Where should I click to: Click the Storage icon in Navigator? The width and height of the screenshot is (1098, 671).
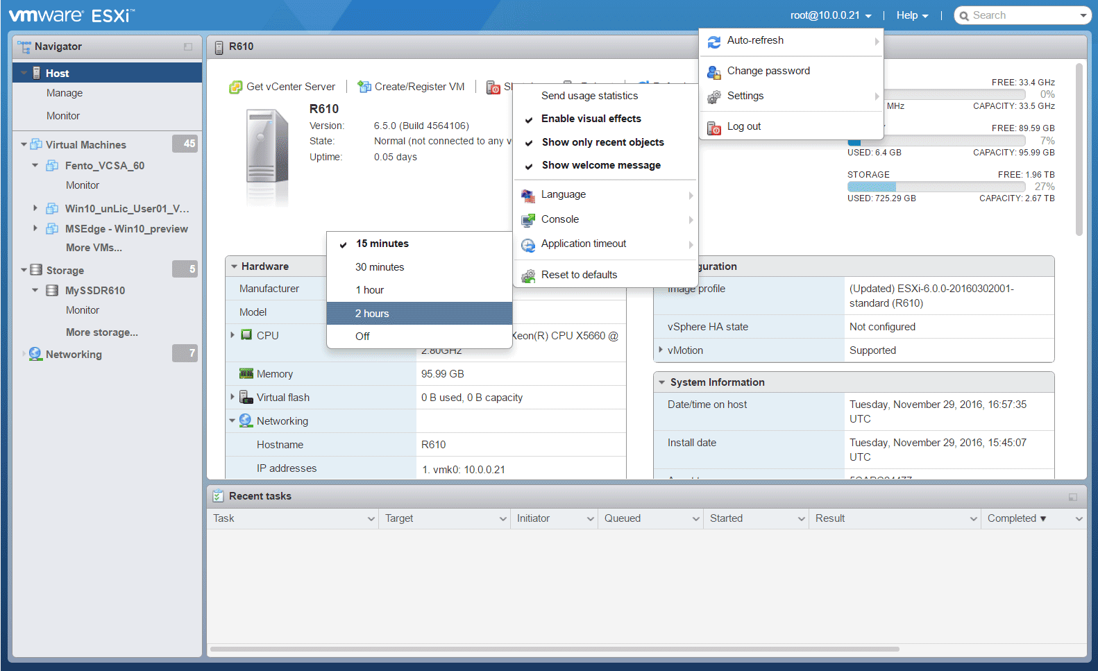tap(36, 269)
